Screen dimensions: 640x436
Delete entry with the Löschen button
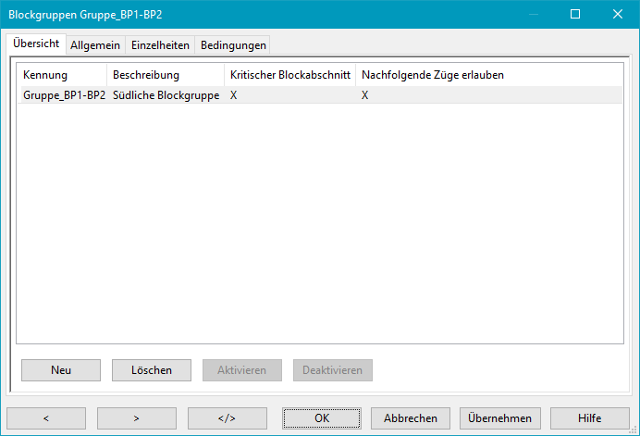coord(151,370)
